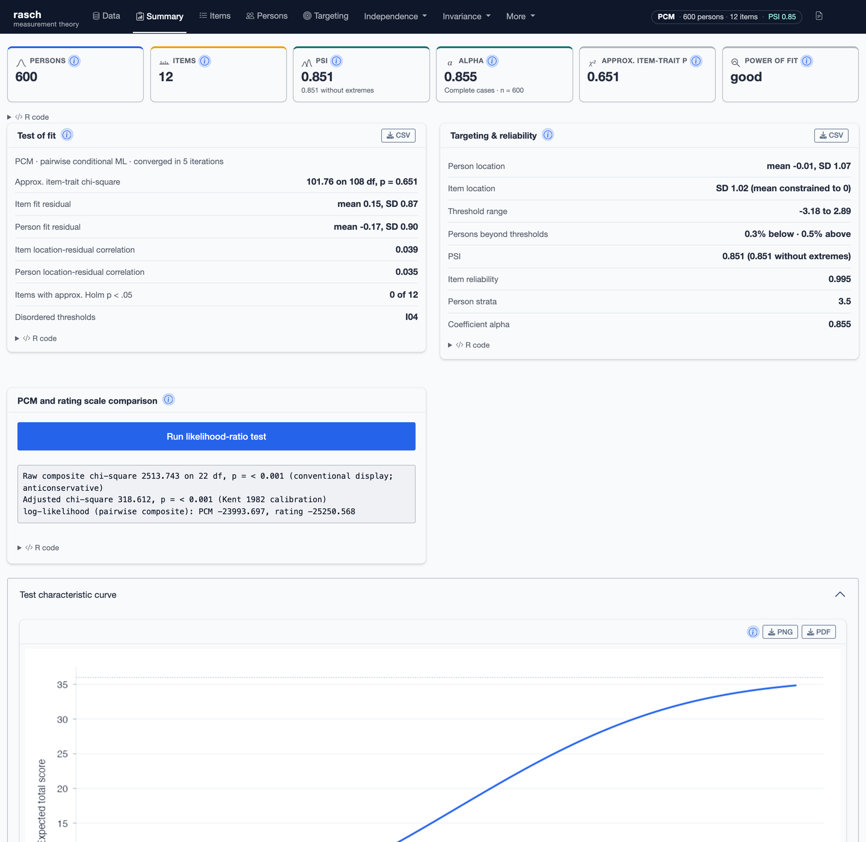
Task: Click the likelihood-ratio output text box
Action: (216, 494)
